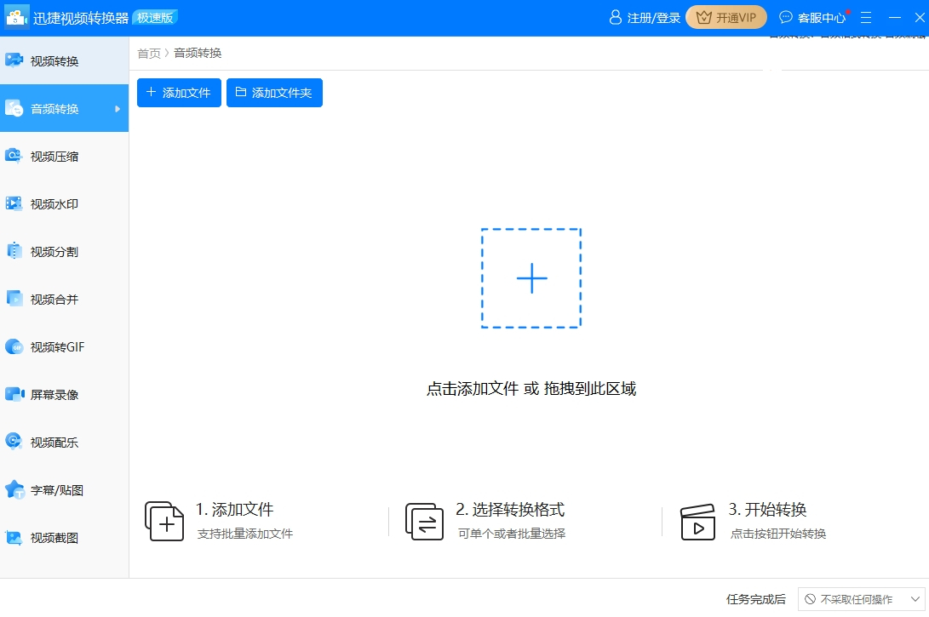Image resolution: width=929 pixels, height=617 pixels.
Task: Click the 添加文件夹 button
Action: pyautogui.click(x=274, y=93)
